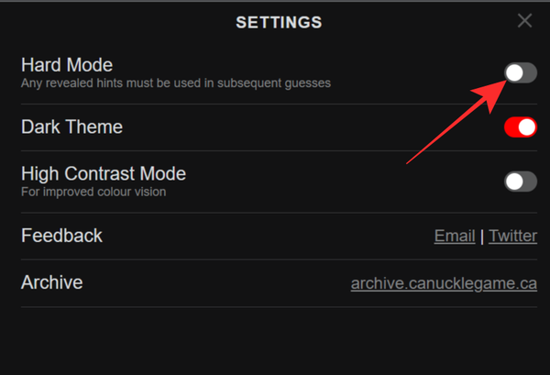Click the Hard Mode hint description text
550x375 pixels.
tap(175, 83)
